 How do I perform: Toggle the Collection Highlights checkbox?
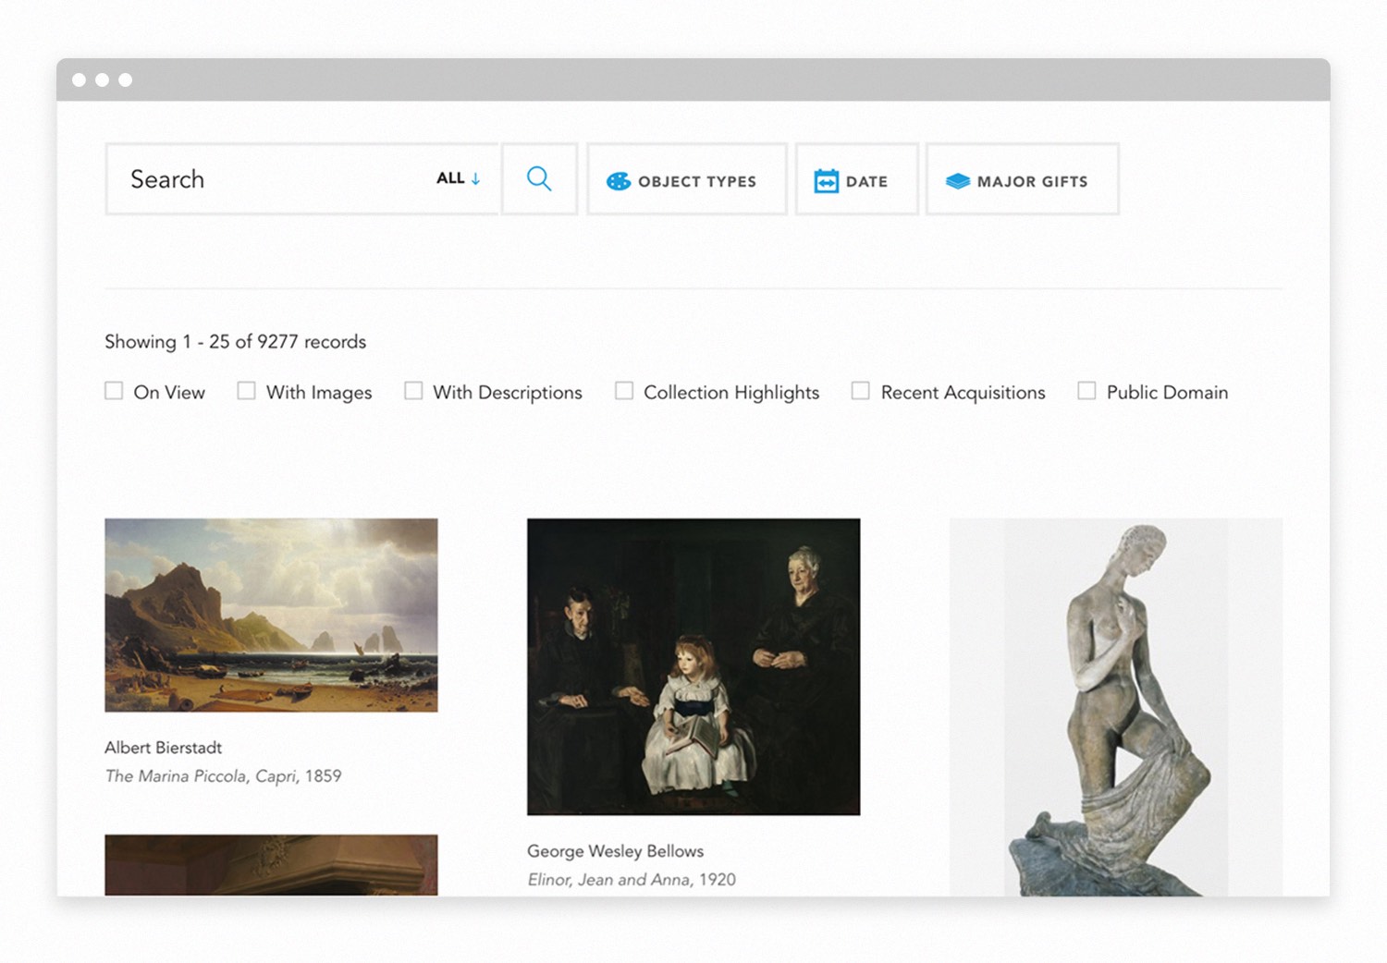click(x=624, y=391)
